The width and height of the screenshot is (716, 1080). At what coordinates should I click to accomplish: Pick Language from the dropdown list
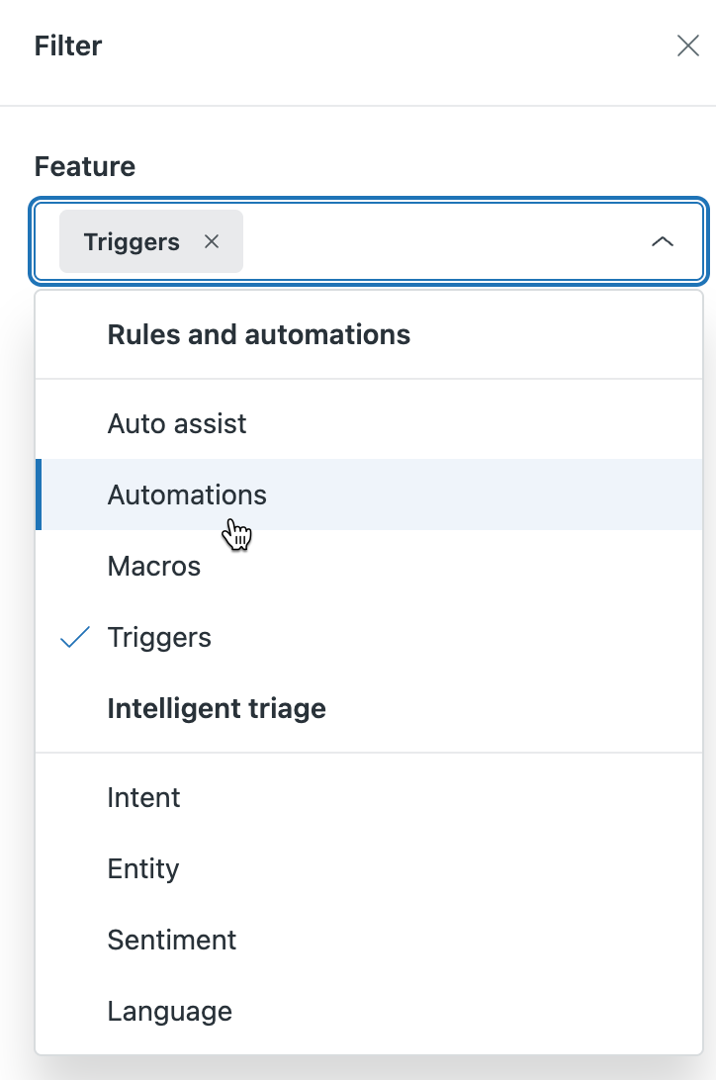[170, 1011]
